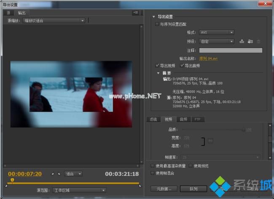Open the 音频 tab
Viewport: 274px width, 199px height.
click(183, 119)
